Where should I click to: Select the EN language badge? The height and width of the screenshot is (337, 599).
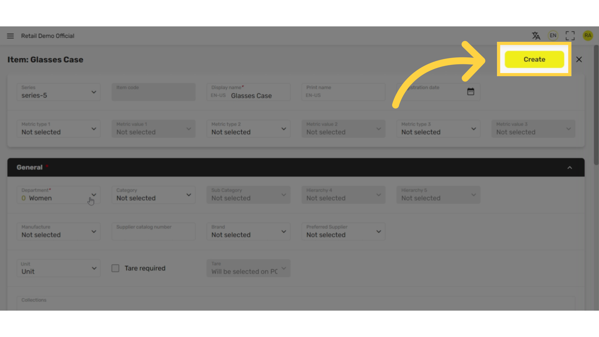pos(553,36)
